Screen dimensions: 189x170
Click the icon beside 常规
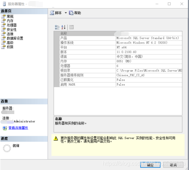3,16
